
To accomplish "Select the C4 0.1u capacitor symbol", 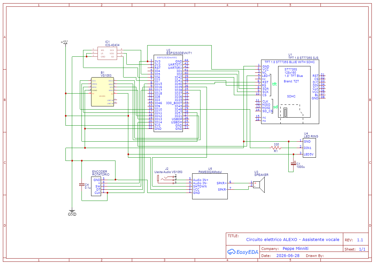I will point(82,185).
